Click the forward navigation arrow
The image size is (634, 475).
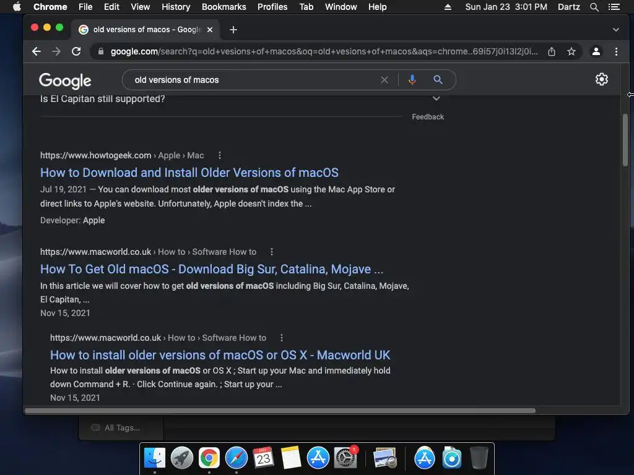coord(56,51)
